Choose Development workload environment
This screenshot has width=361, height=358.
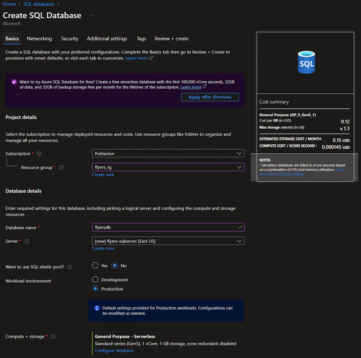95,280
